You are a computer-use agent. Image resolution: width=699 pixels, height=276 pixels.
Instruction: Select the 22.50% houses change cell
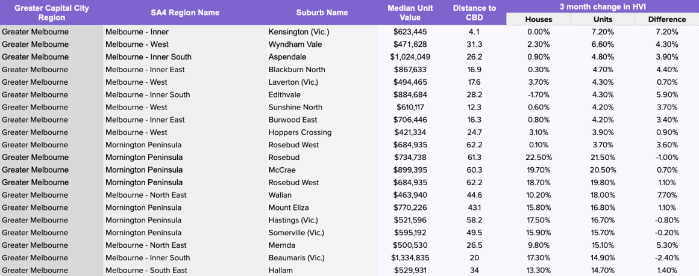(x=538, y=158)
